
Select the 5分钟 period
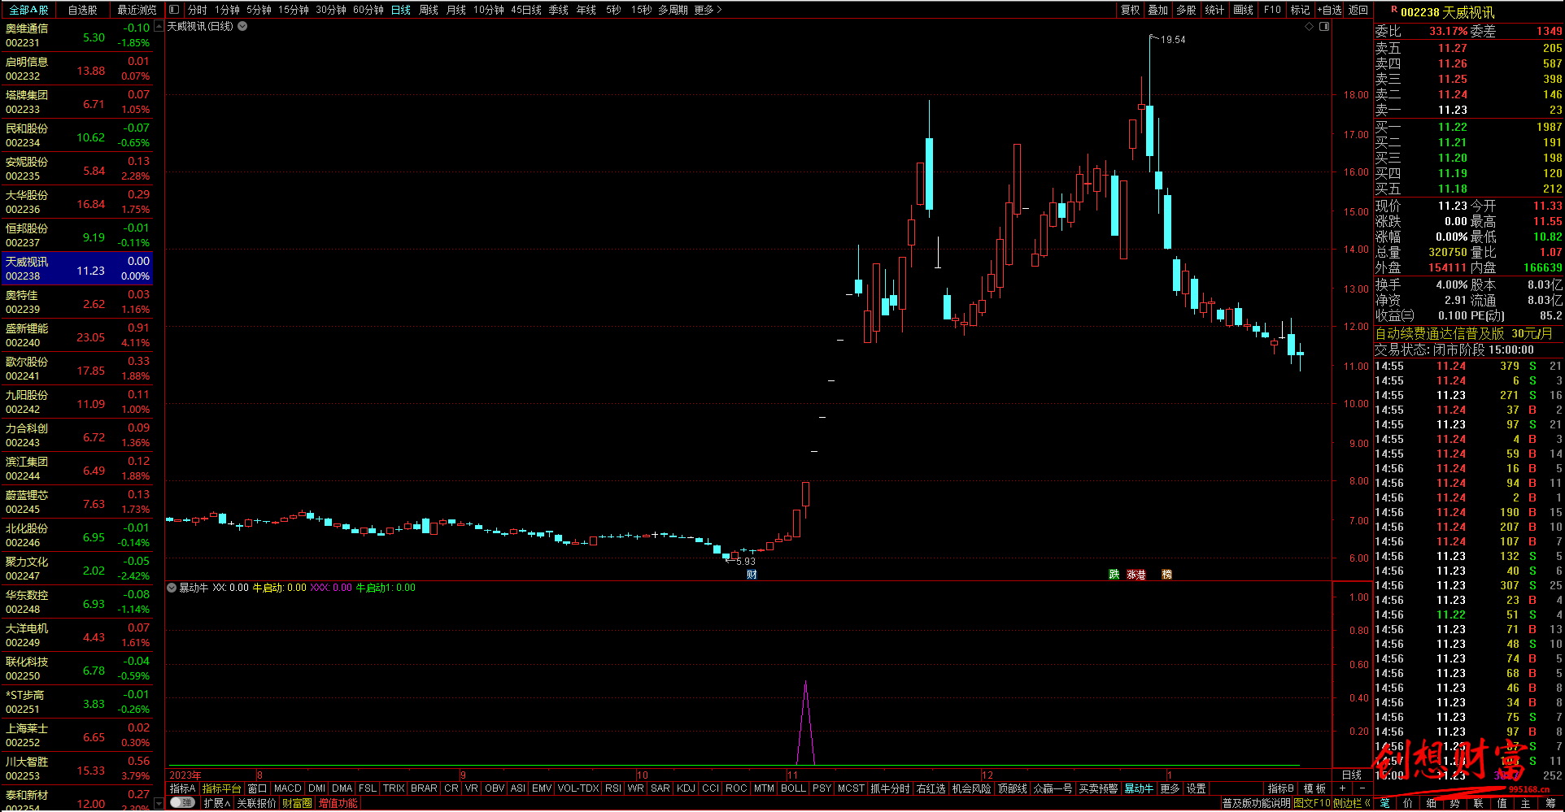pos(259,10)
